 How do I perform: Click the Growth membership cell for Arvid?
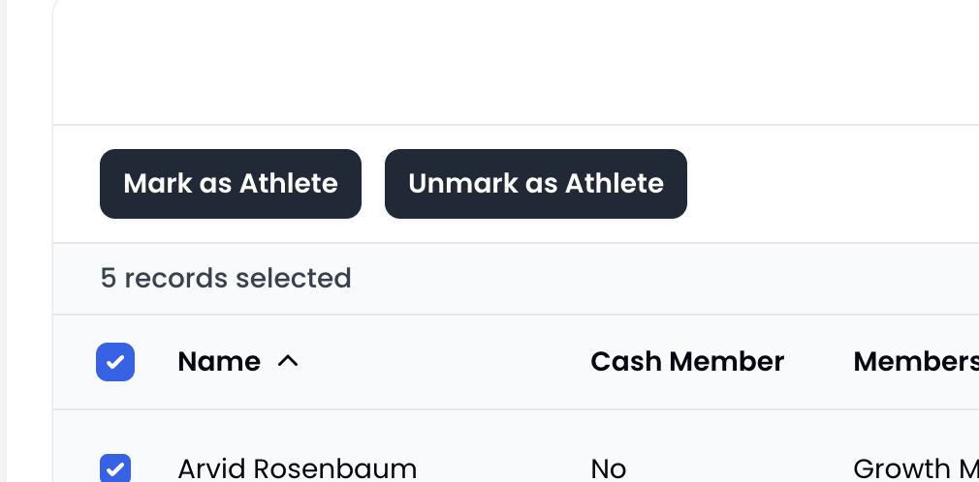(x=916, y=468)
